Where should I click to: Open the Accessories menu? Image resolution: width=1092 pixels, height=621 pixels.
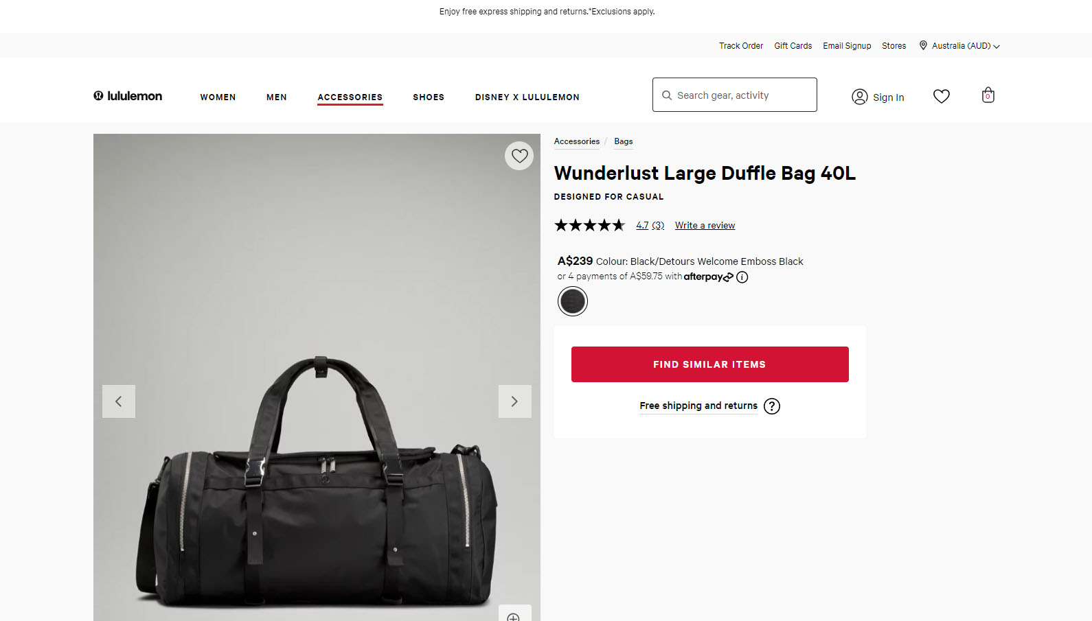click(350, 97)
